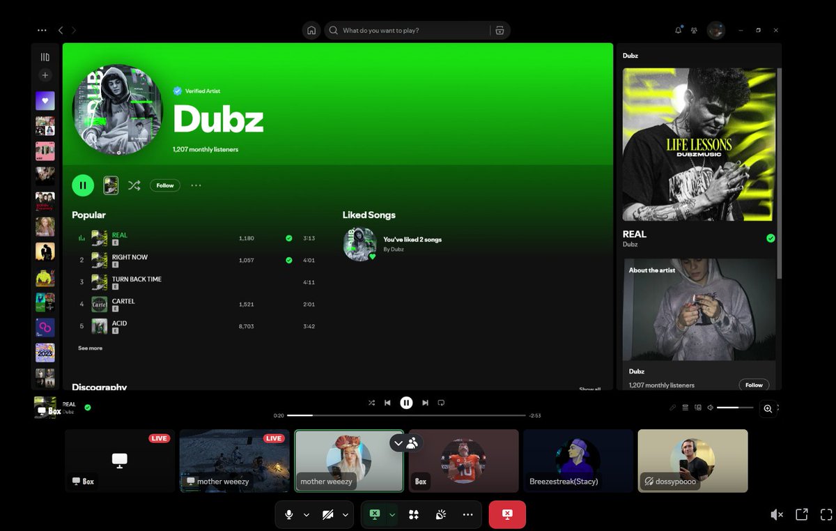Select Box live stream tile
Viewport: 836px width, 531px height.
click(x=120, y=461)
